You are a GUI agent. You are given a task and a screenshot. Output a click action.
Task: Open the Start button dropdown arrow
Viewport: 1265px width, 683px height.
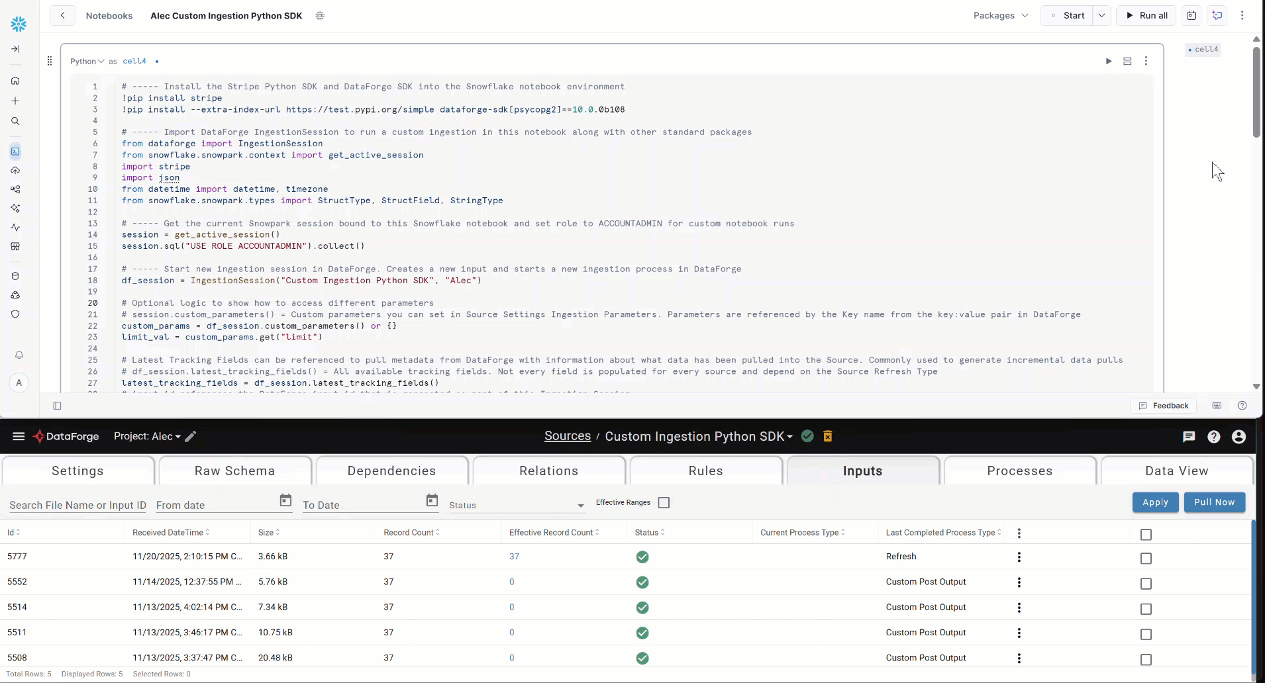tap(1101, 15)
